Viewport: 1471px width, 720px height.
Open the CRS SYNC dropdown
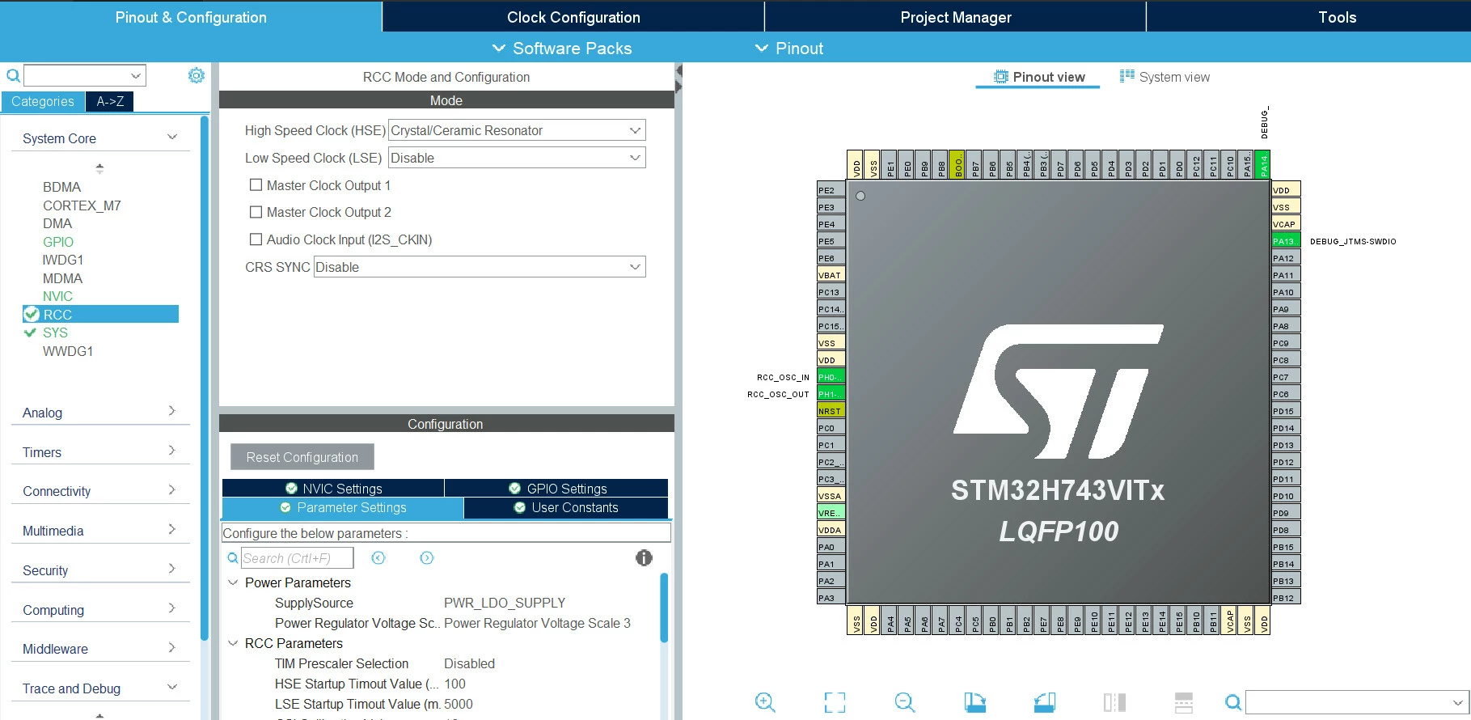(x=480, y=267)
